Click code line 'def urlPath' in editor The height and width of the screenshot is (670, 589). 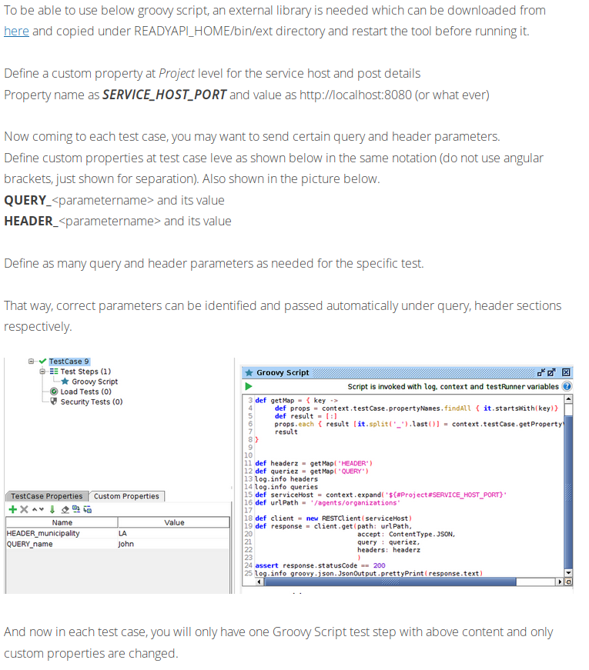328,502
